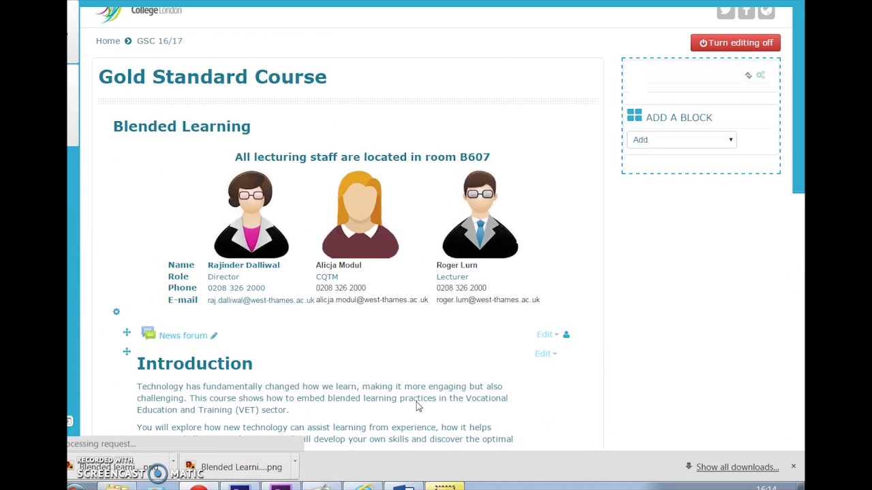Click the Add a Block grid icon

click(x=634, y=116)
